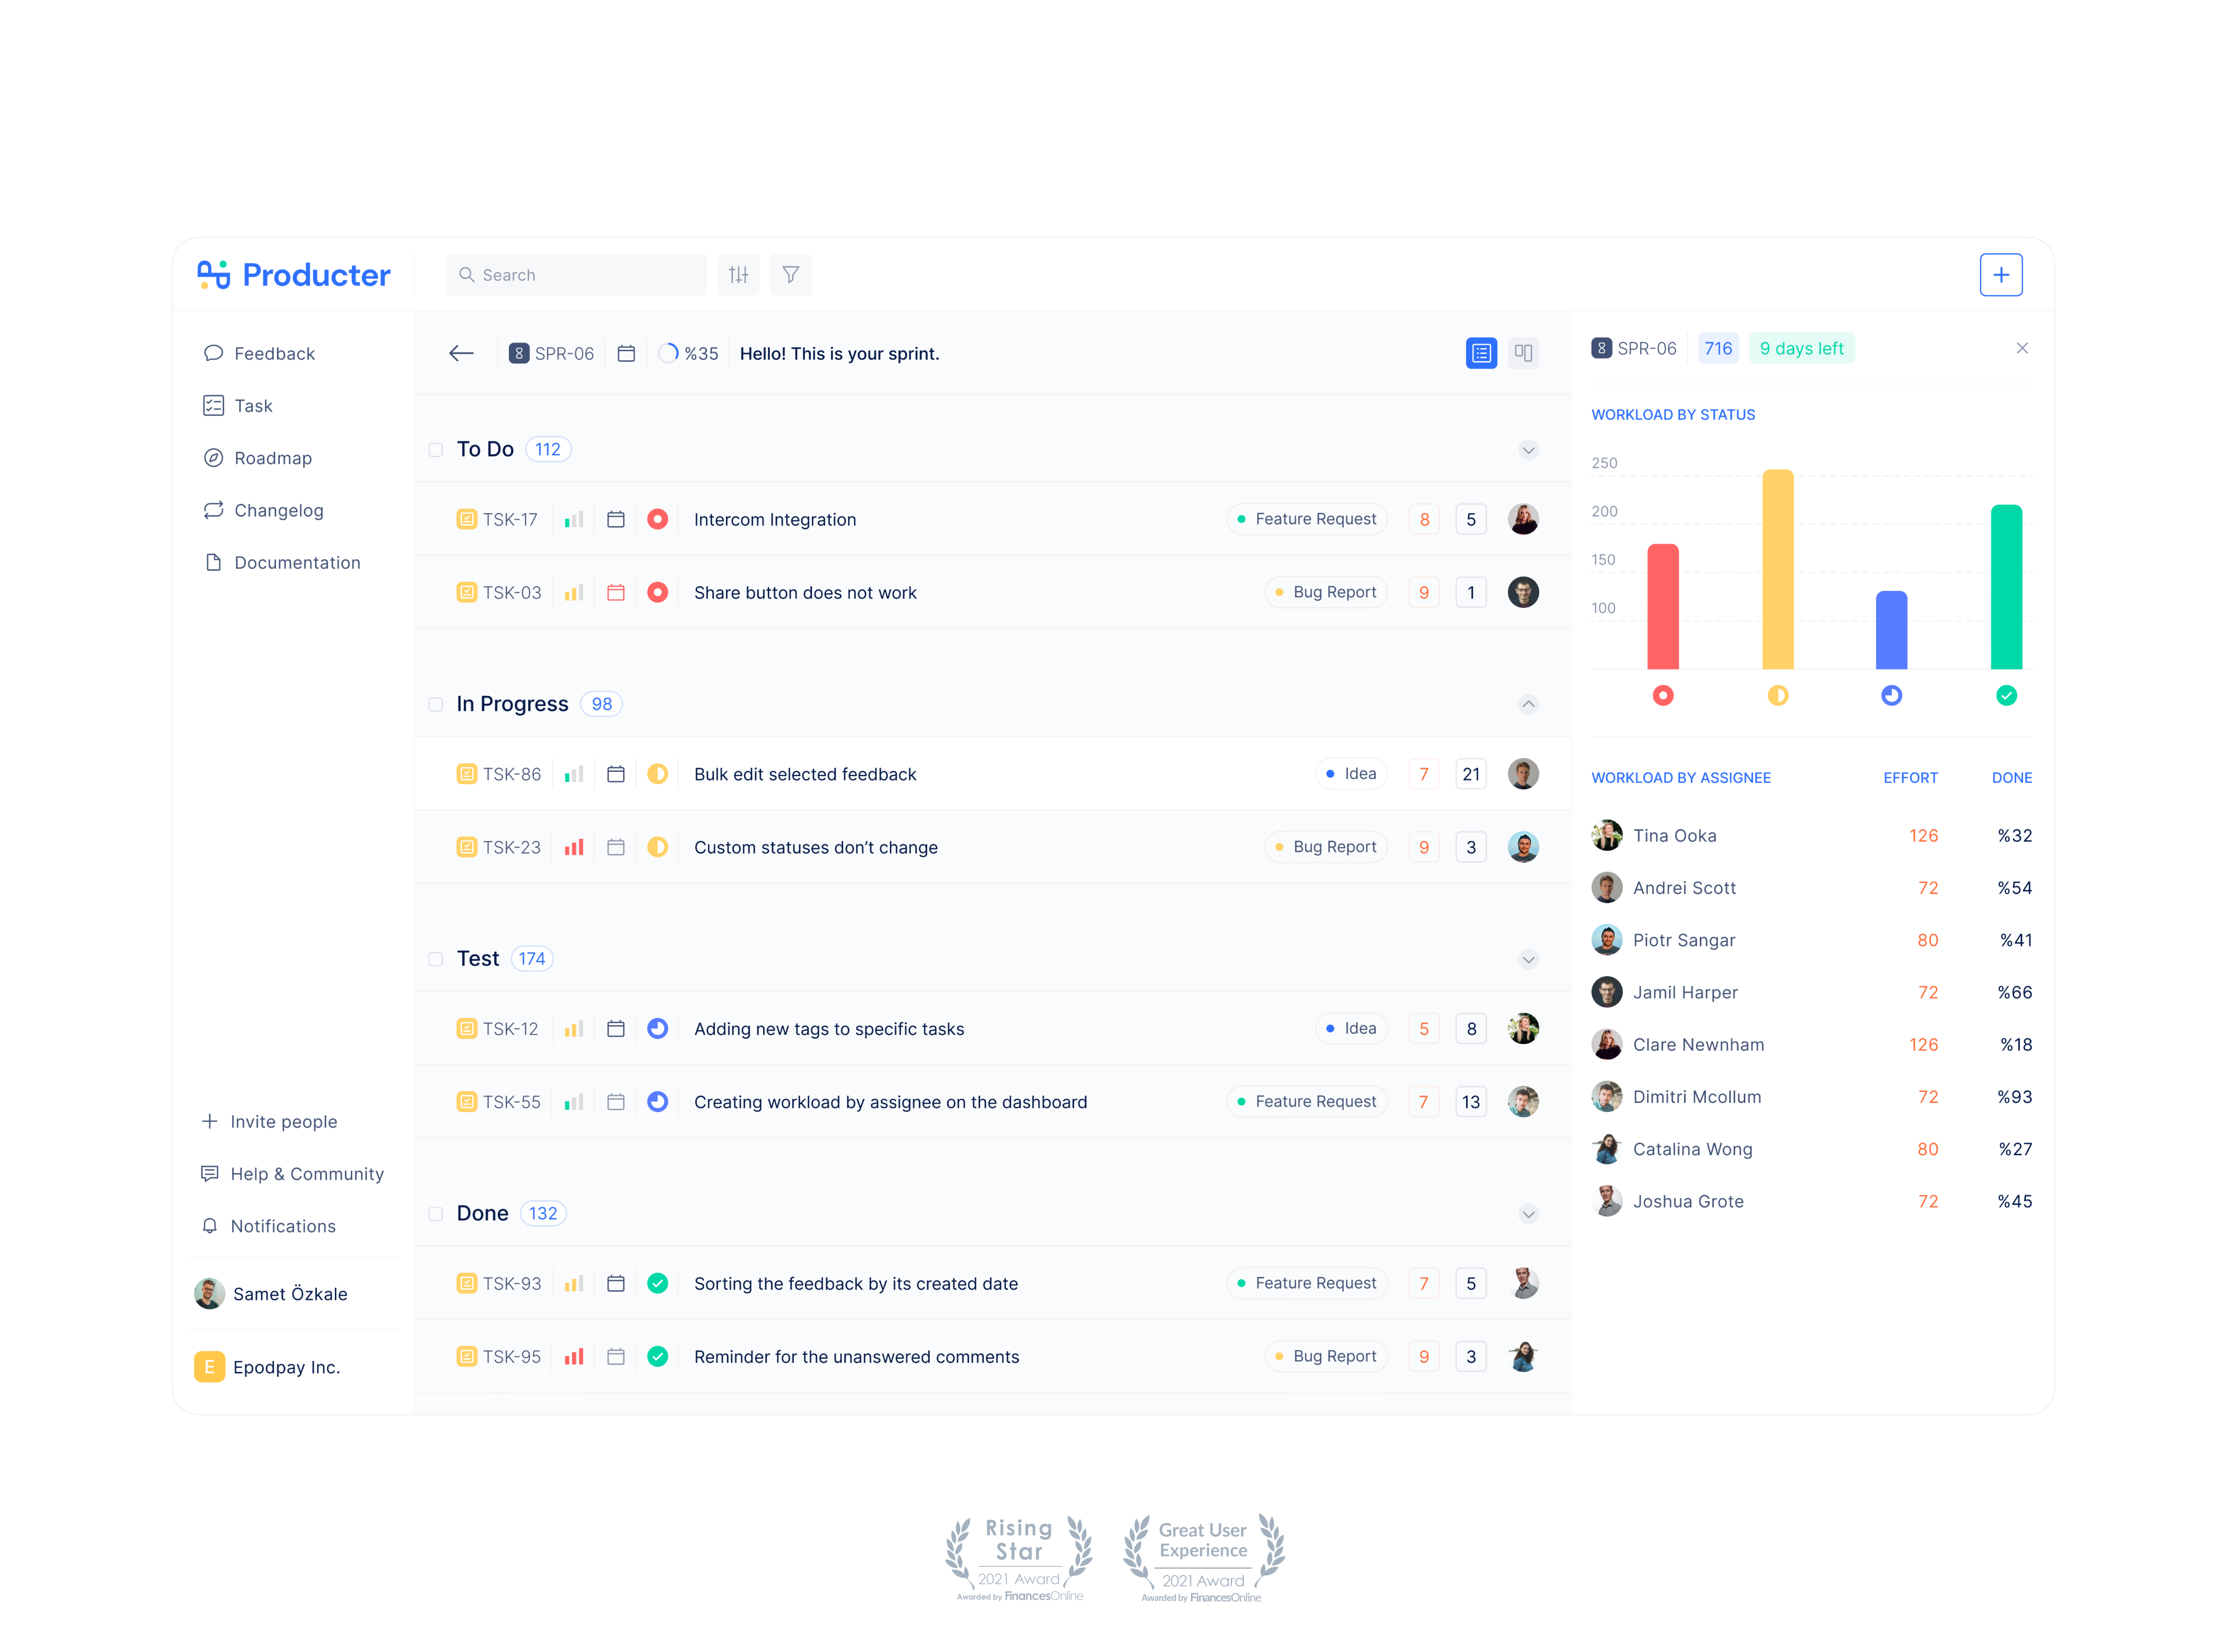
Task: Check the Done group checkbox
Action: [436, 1213]
